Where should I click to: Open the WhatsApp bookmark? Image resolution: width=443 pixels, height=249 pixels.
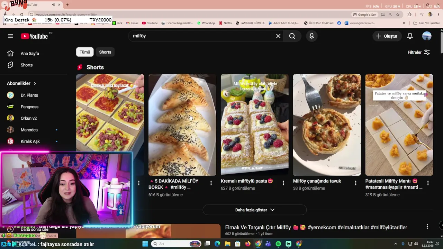pos(206,23)
